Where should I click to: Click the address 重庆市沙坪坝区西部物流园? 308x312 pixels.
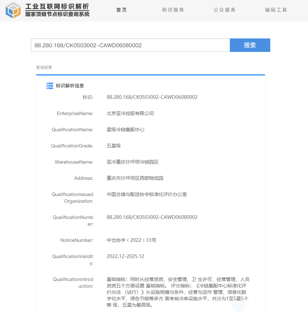pyautogui.click(x=135, y=178)
